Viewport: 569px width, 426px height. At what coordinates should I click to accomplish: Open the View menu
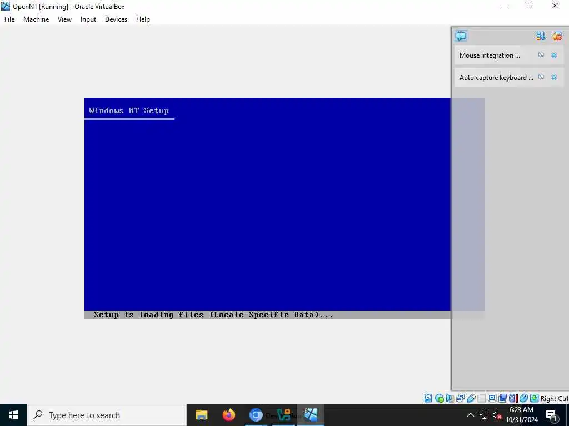pyautogui.click(x=64, y=19)
